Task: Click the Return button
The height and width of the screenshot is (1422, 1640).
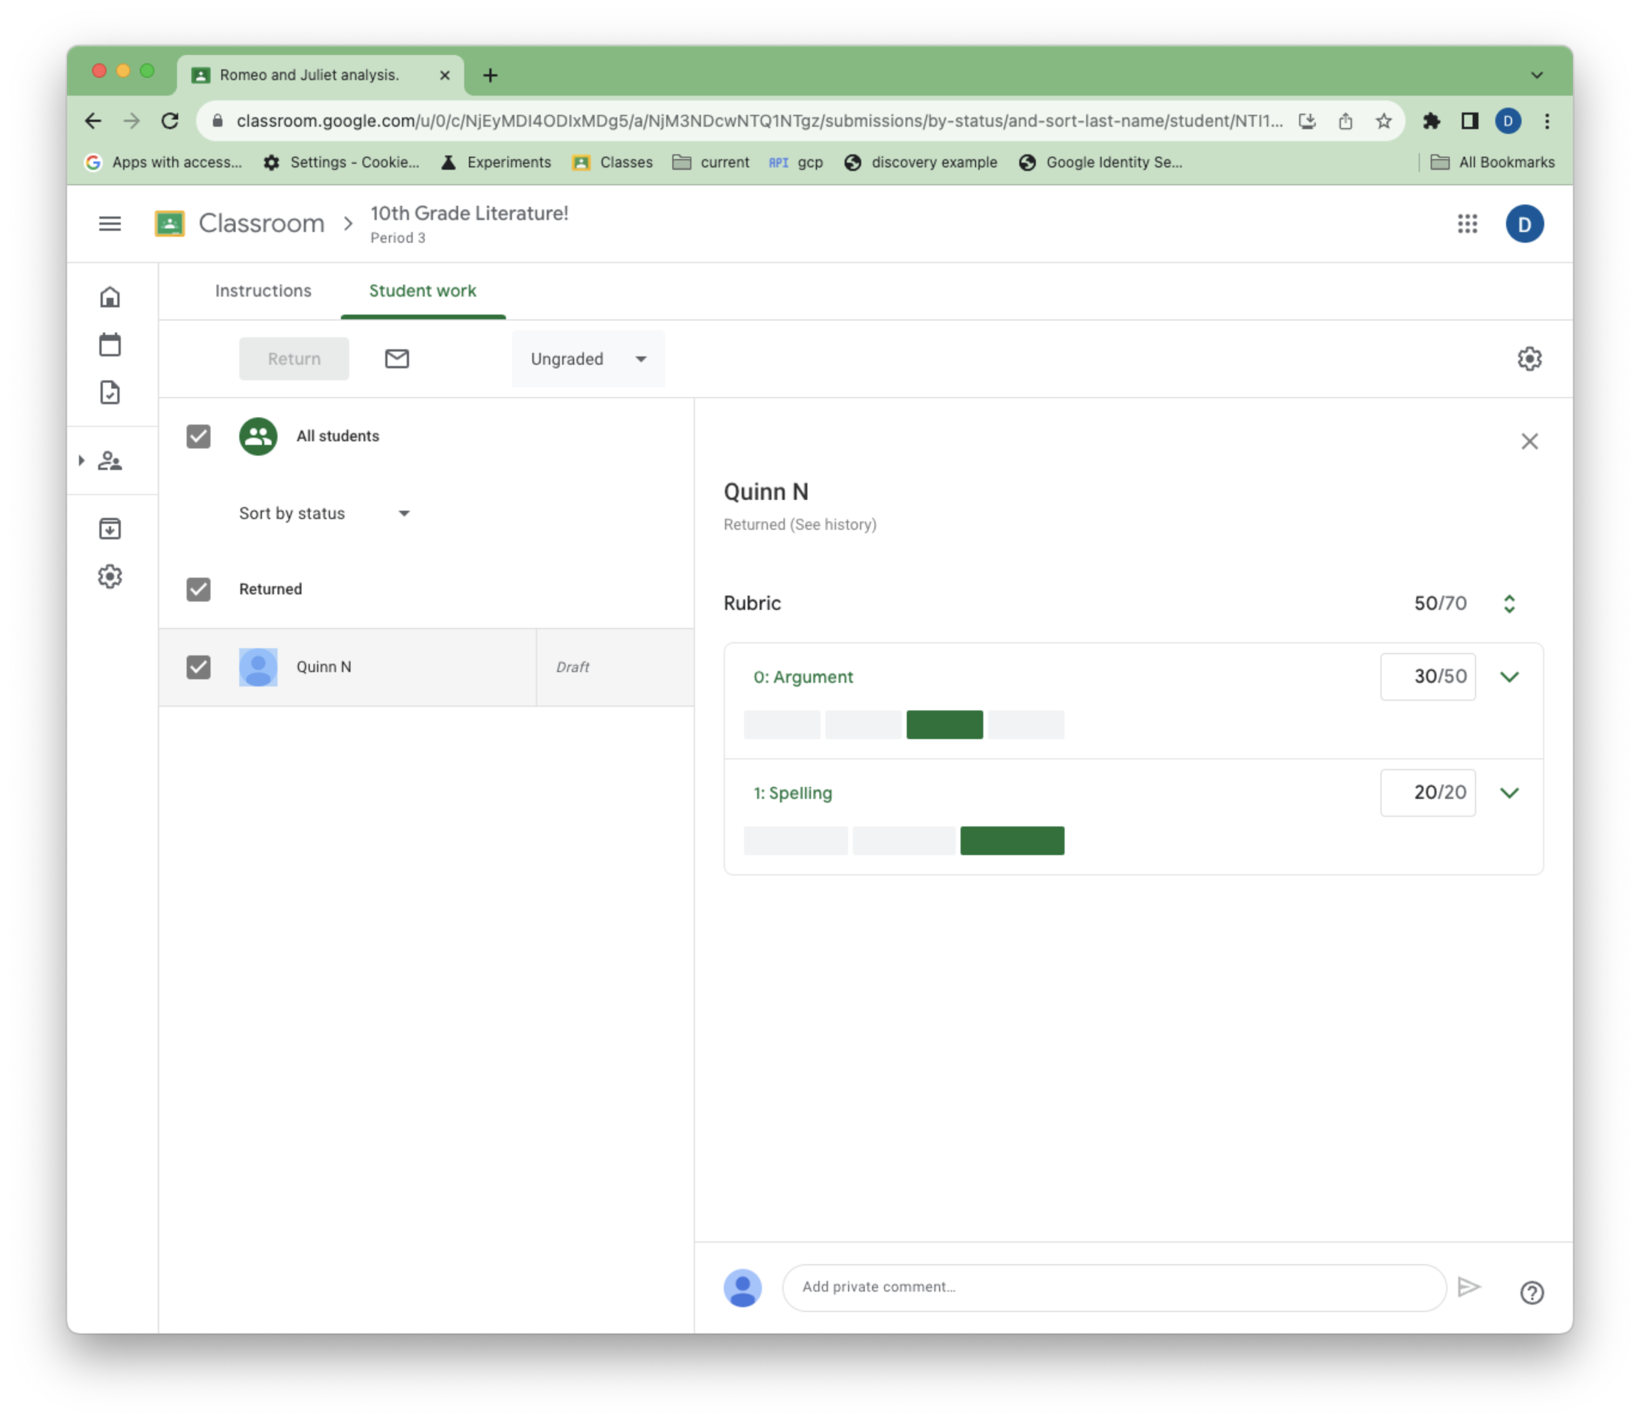Action: (x=294, y=358)
